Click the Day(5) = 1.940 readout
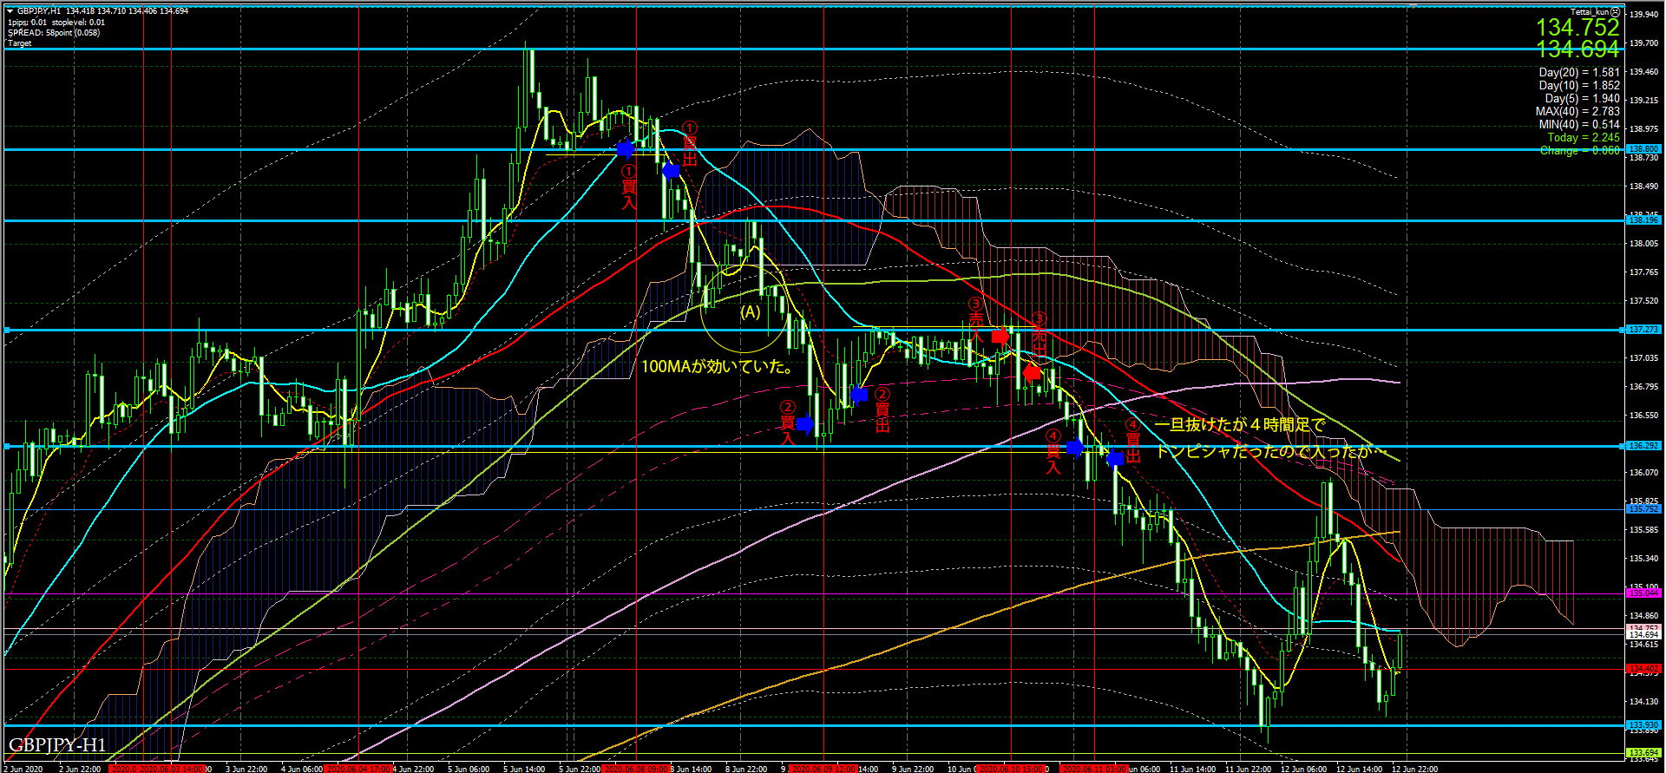Screen dimensions: 1666x773 click(x=1582, y=99)
